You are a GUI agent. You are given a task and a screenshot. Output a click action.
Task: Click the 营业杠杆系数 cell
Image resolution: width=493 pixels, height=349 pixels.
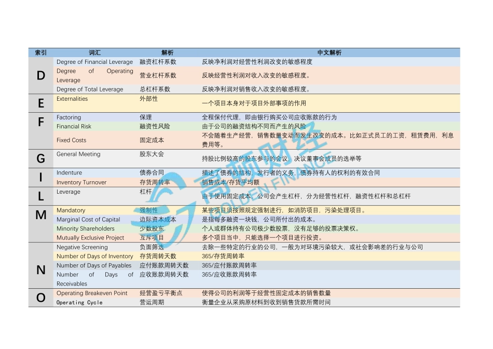(x=158, y=75)
